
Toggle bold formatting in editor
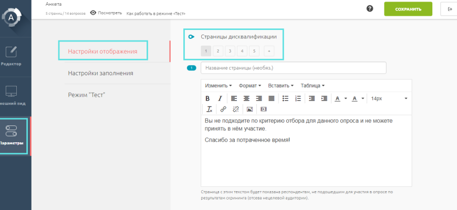[207, 98]
